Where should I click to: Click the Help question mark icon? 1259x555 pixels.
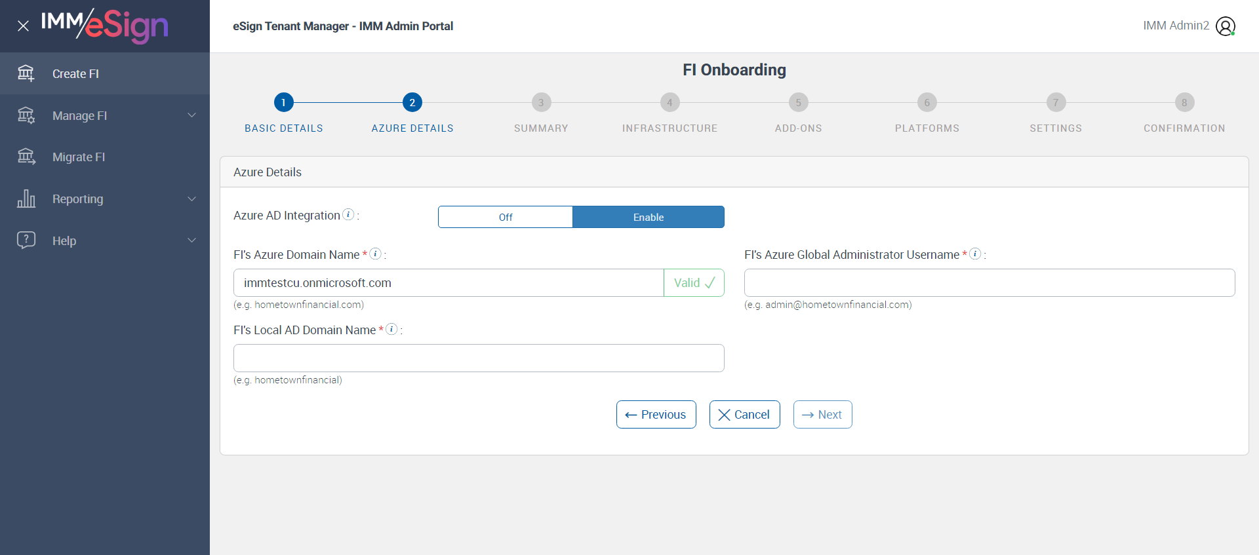pos(26,240)
